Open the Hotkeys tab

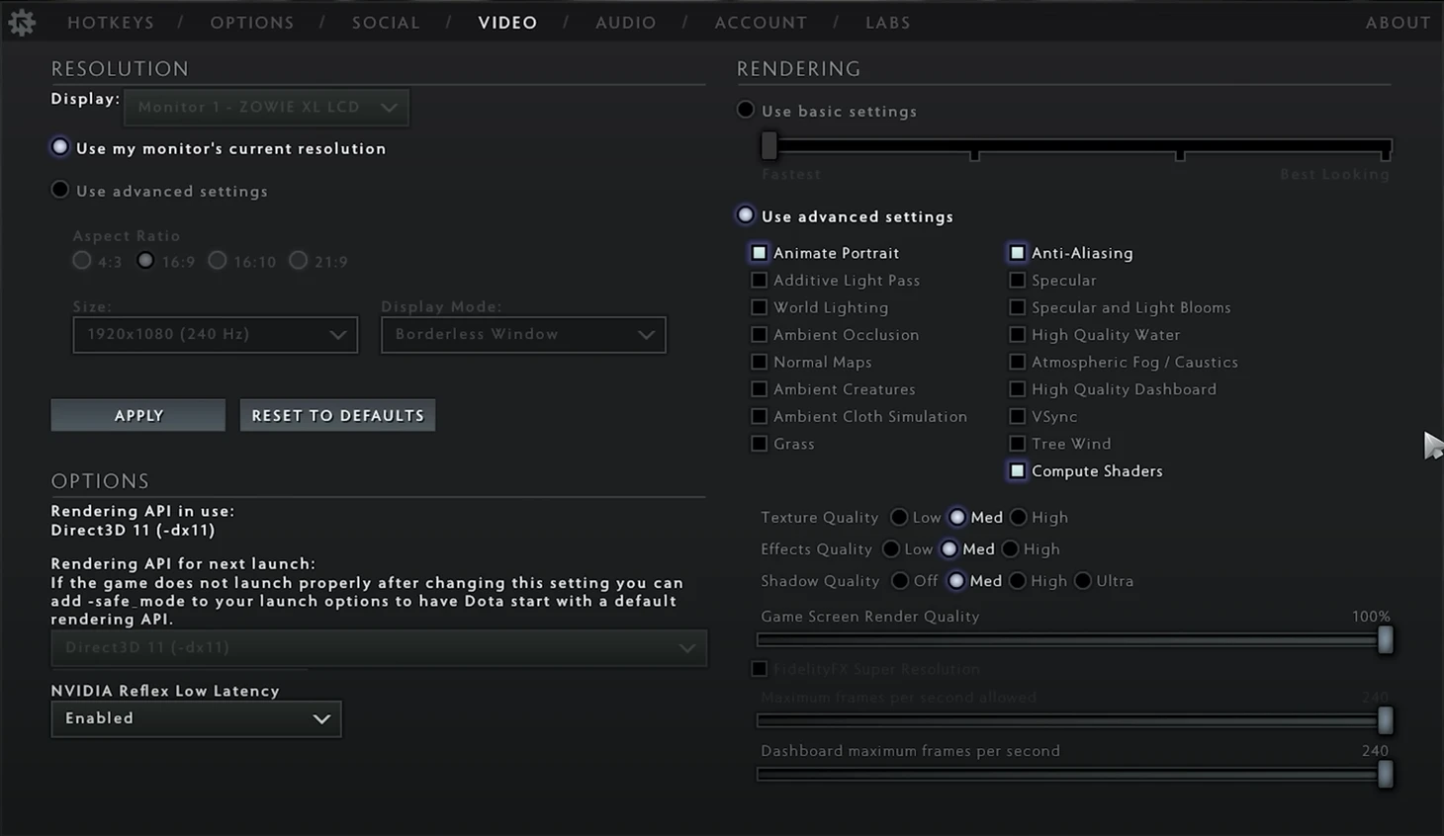click(x=111, y=23)
